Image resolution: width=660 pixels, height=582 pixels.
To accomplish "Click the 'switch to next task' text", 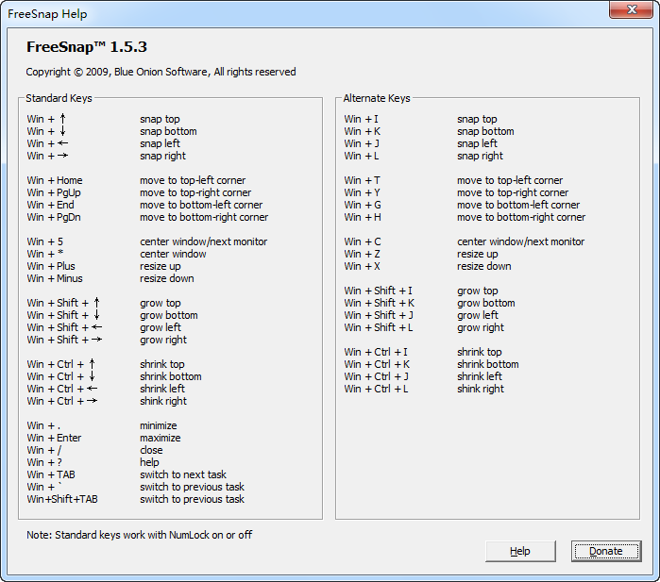I will click(x=183, y=474).
